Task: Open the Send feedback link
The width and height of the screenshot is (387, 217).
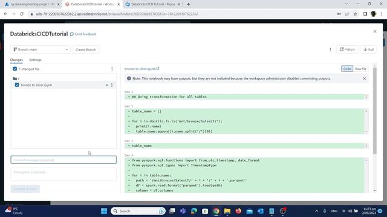Action: (83, 34)
